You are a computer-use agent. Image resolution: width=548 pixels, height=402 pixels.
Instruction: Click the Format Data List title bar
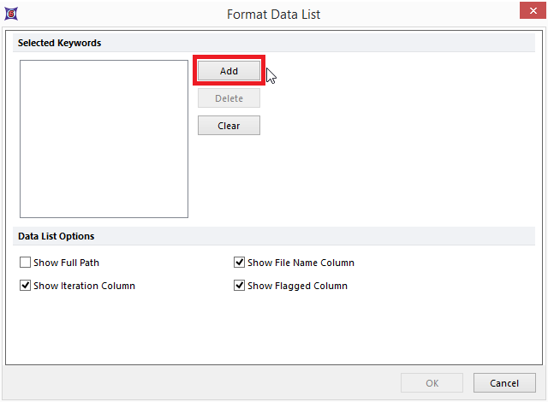pyautogui.click(x=274, y=14)
